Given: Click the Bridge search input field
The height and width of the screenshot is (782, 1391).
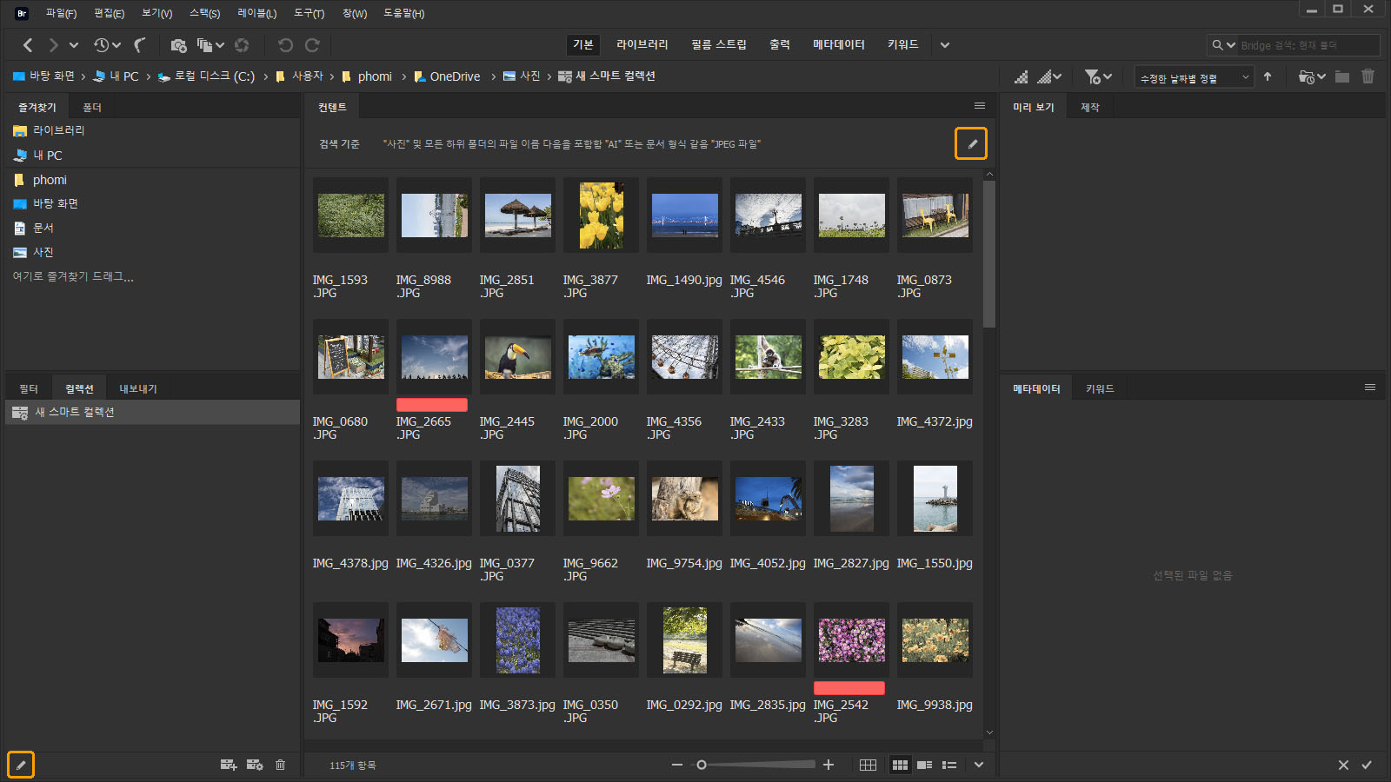Looking at the screenshot, I should click(x=1308, y=45).
